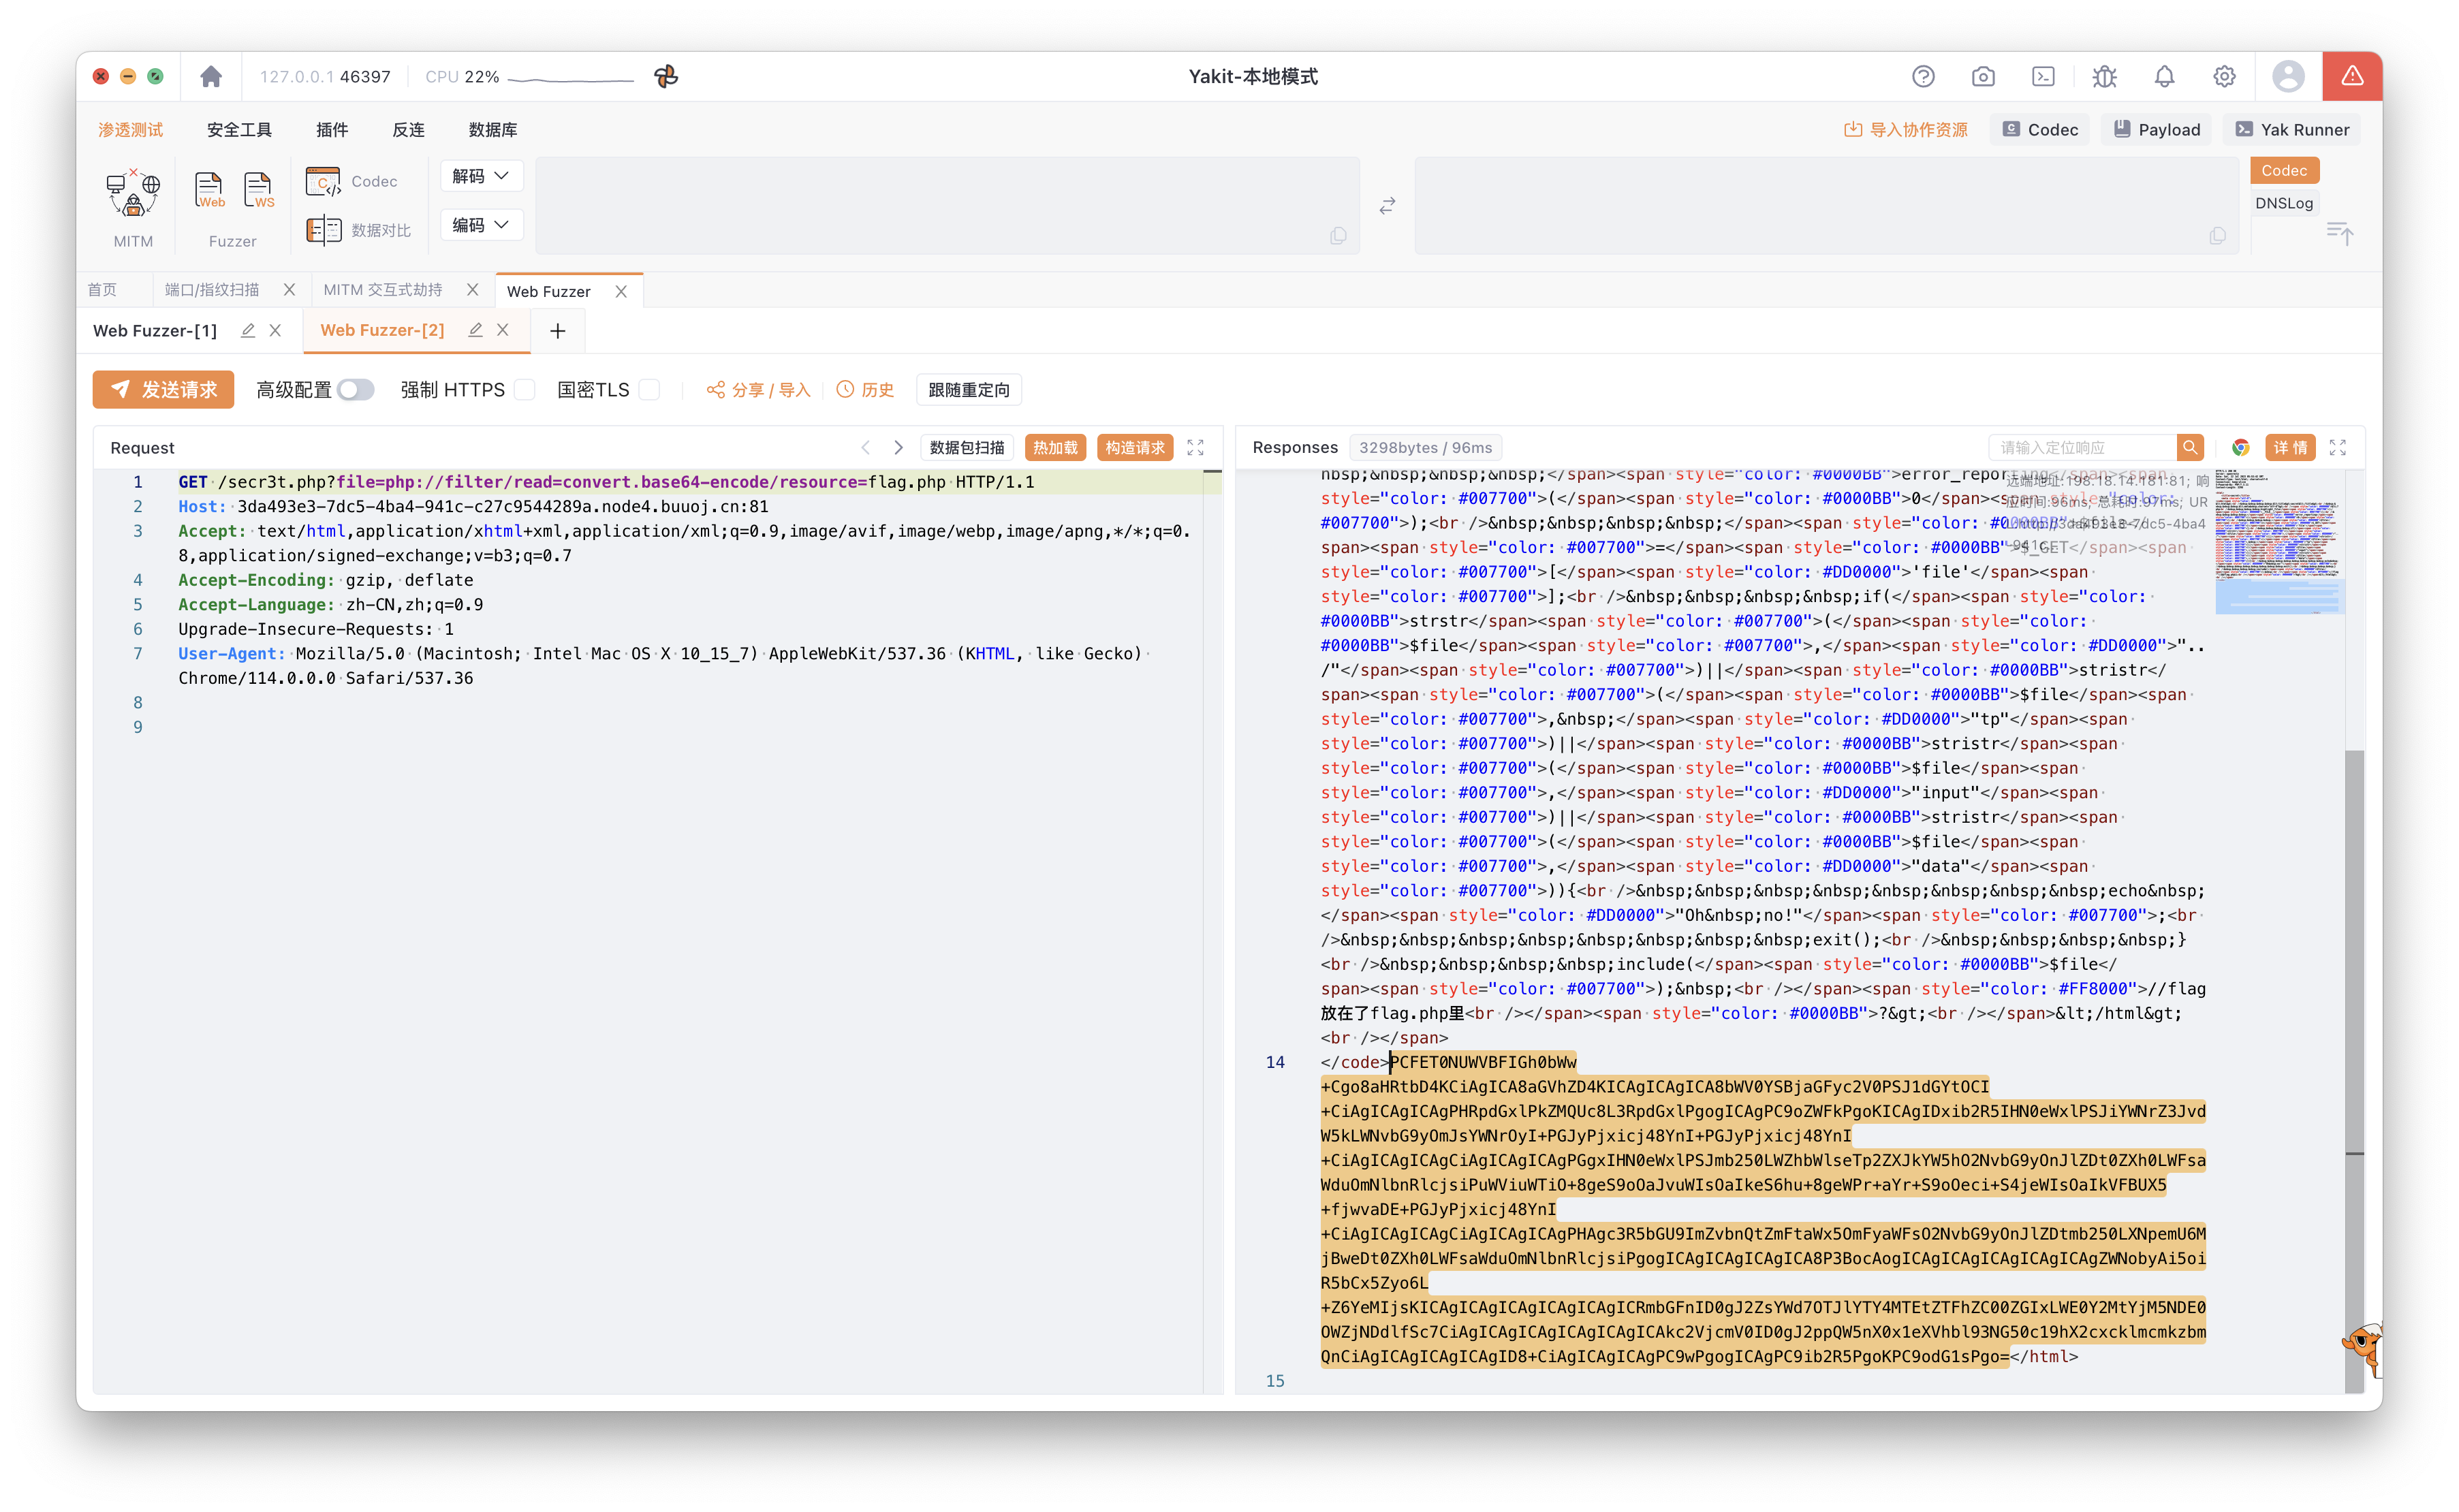Click the data compare (数据对比) icon
The width and height of the screenshot is (2459, 1512).
tap(323, 230)
